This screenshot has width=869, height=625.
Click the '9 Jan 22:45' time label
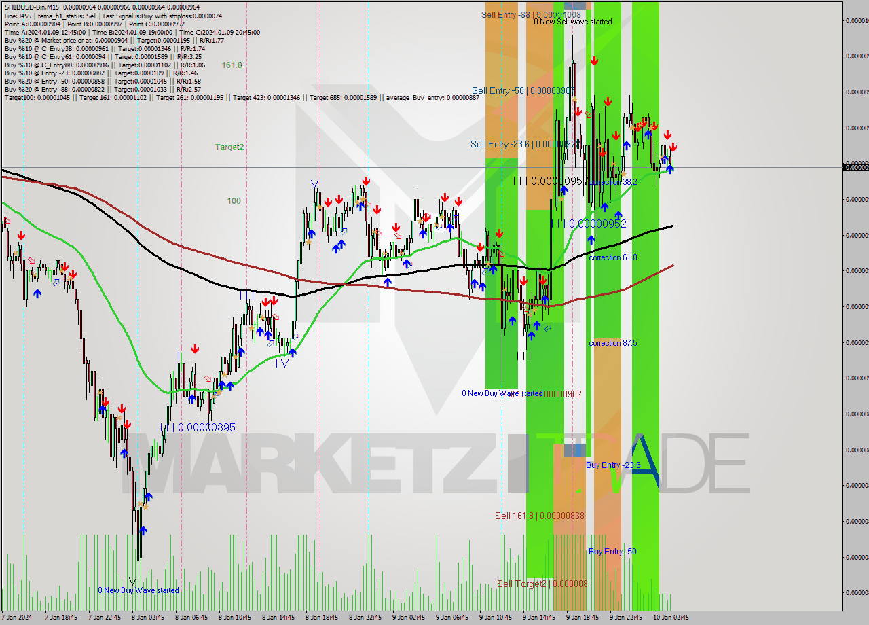click(626, 618)
